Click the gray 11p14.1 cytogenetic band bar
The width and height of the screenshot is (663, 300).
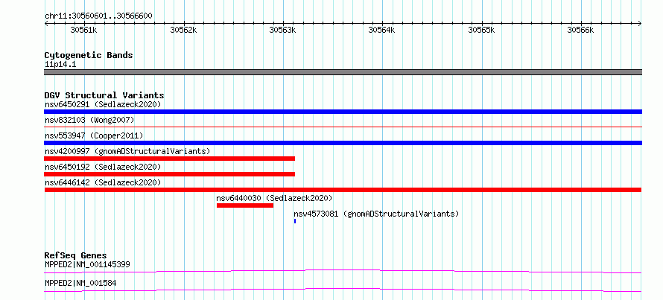pyautogui.click(x=343, y=72)
